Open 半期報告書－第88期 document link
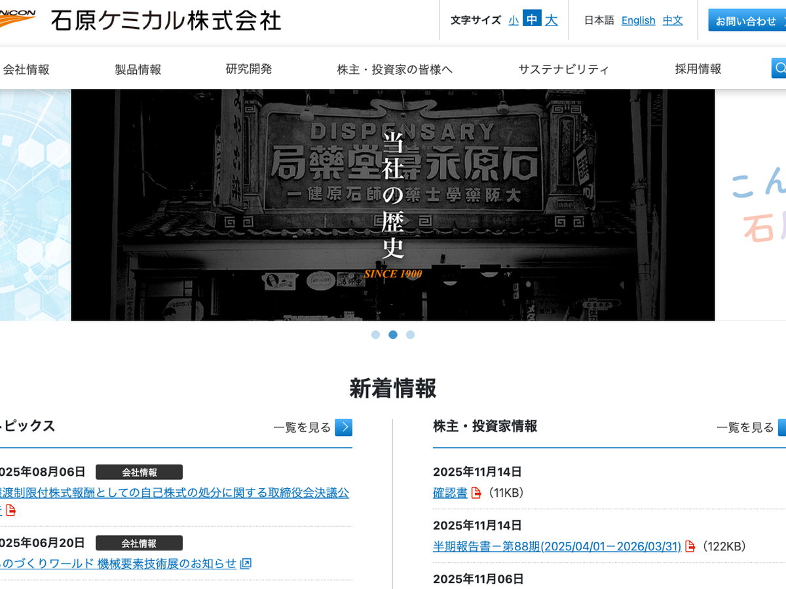Viewport: 786px width, 589px height. 557,546
